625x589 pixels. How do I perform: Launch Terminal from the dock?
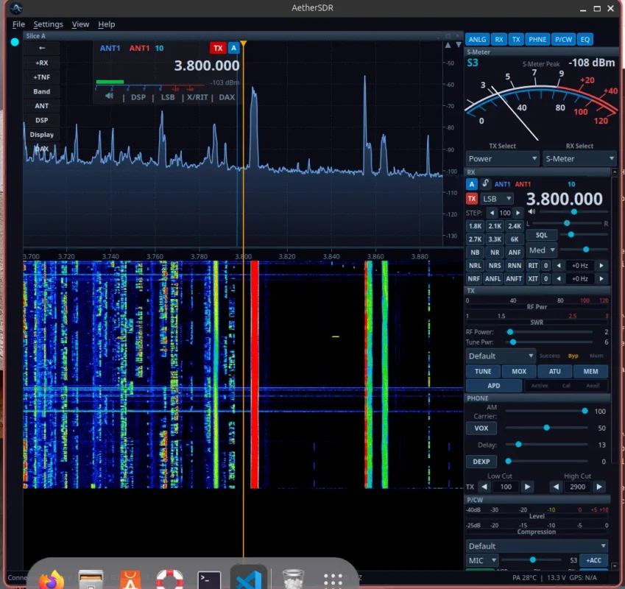(209, 579)
